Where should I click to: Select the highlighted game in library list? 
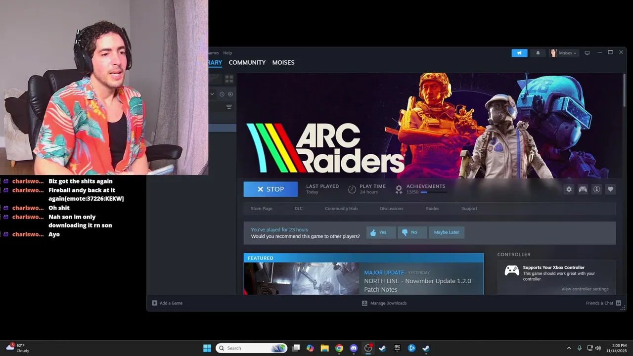[x=222, y=128]
